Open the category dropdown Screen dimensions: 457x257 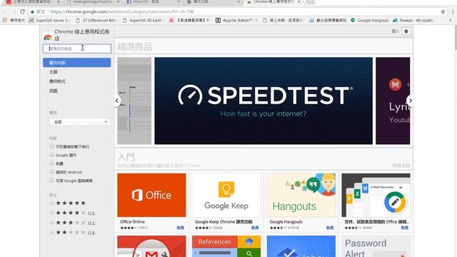tap(79, 122)
